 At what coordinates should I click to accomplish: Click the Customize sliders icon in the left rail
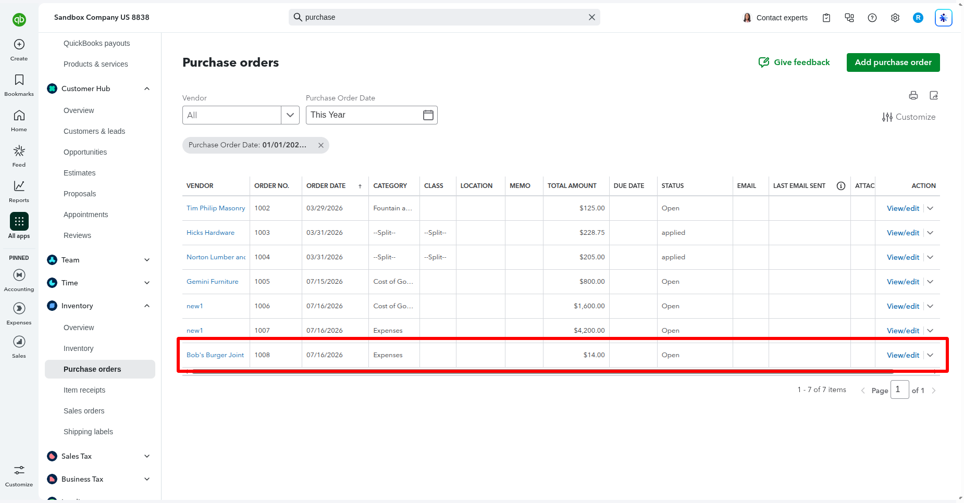point(19,470)
